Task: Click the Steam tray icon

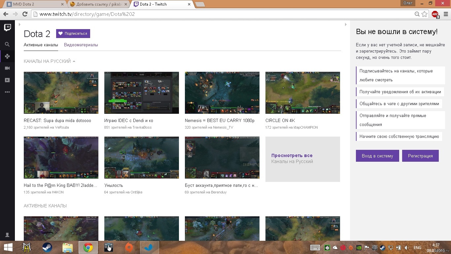Action: coord(382,247)
